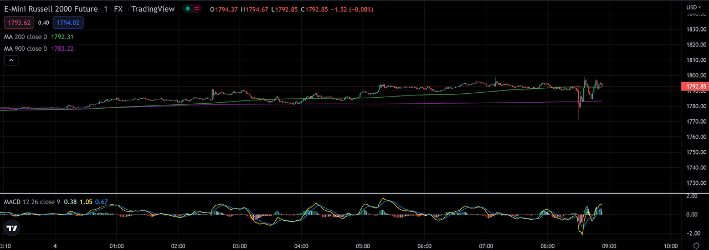
Task: Click the 1800.00 price axis label
Action: click(x=696, y=76)
